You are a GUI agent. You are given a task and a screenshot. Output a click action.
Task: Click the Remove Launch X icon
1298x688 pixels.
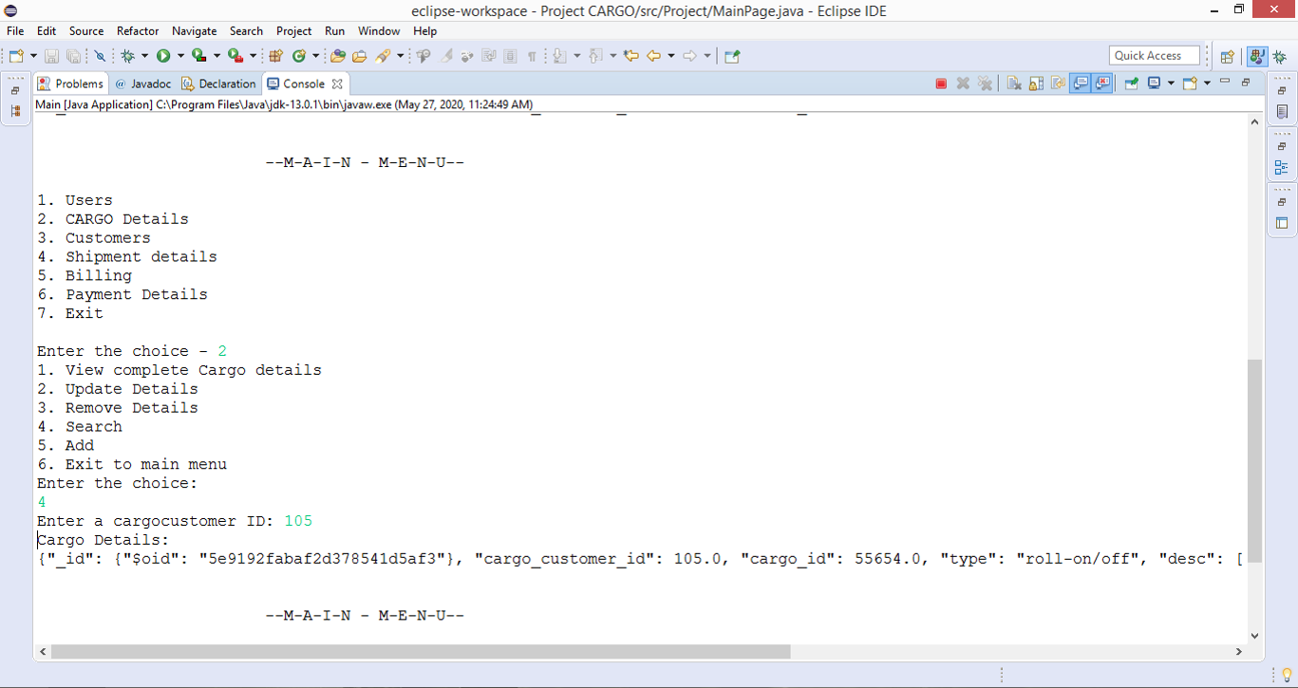(963, 84)
